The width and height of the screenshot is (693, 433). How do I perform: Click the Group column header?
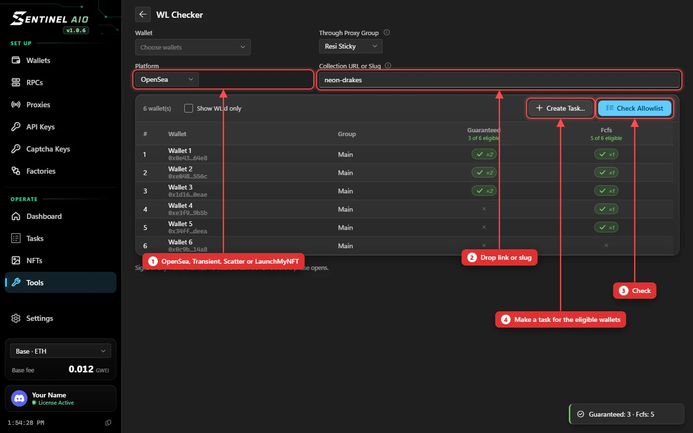[x=347, y=134]
